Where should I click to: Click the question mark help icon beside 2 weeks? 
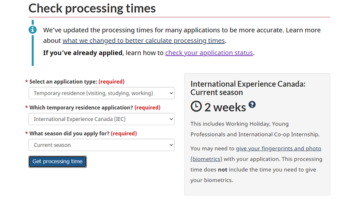tap(252, 104)
